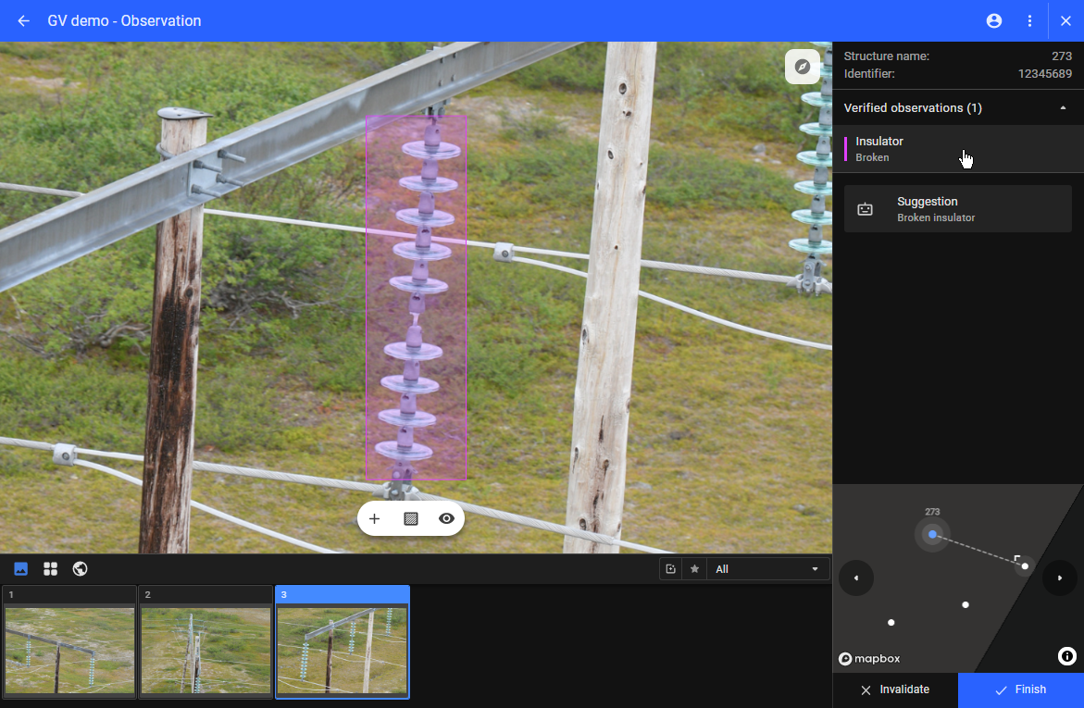Click the Finish button
The image size is (1084, 708).
[1020, 689]
